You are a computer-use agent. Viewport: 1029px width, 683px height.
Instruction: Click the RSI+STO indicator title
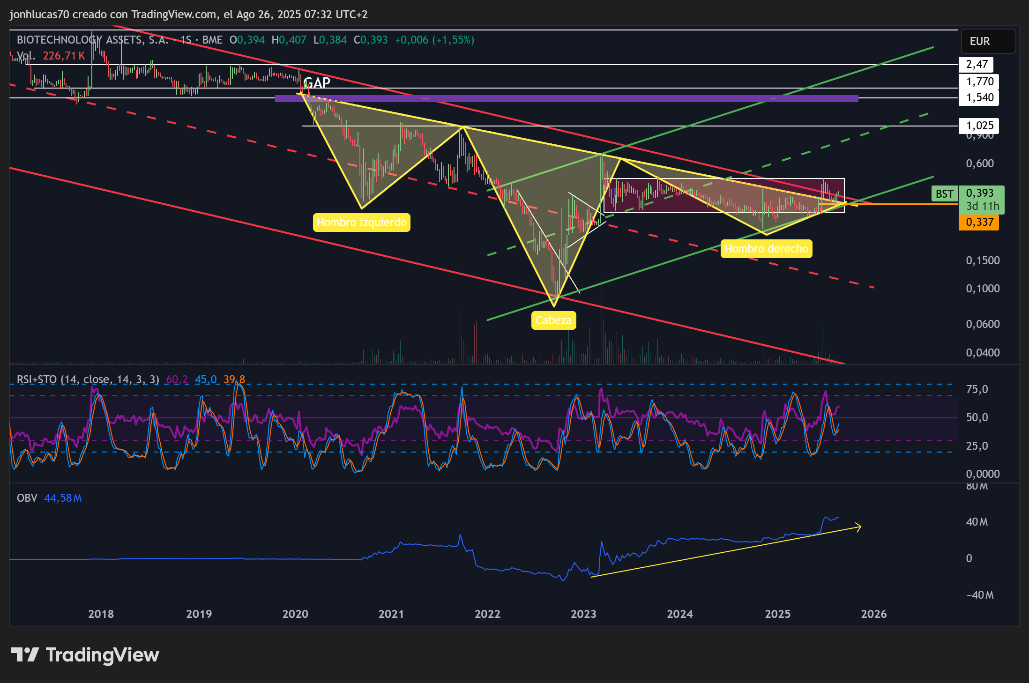coord(88,379)
